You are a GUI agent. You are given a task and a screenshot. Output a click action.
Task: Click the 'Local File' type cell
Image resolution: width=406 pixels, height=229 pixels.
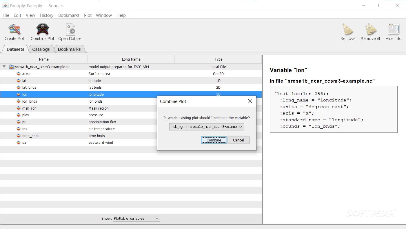218,67
